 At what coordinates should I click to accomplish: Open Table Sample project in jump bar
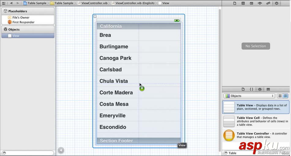pyautogui.click(x=35, y=3)
